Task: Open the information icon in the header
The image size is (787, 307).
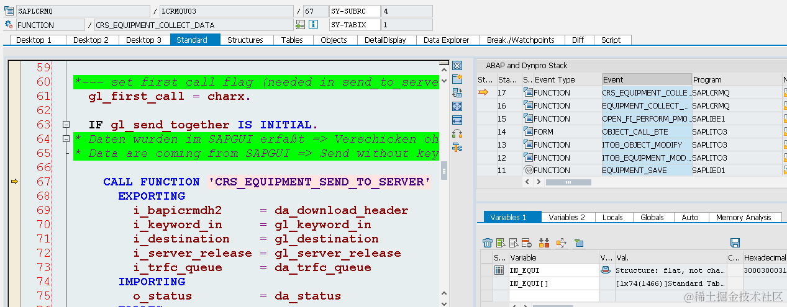Action: tap(314, 25)
